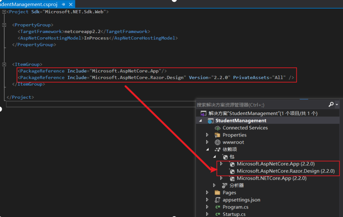Expand the Program.cs node
This screenshot has width=343, height=217.
click(207, 207)
